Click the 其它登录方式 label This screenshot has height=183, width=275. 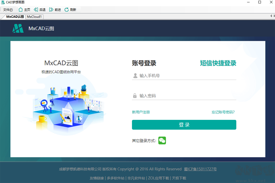click(144, 141)
